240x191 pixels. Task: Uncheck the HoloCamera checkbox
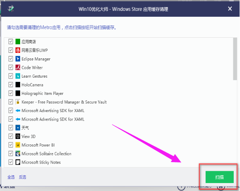[x=10, y=84]
